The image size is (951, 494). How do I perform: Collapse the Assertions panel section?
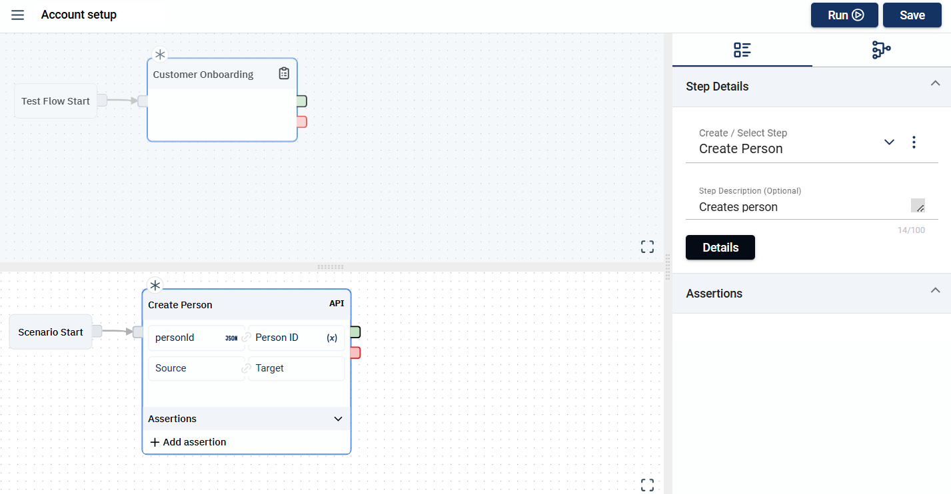(935, 290)
